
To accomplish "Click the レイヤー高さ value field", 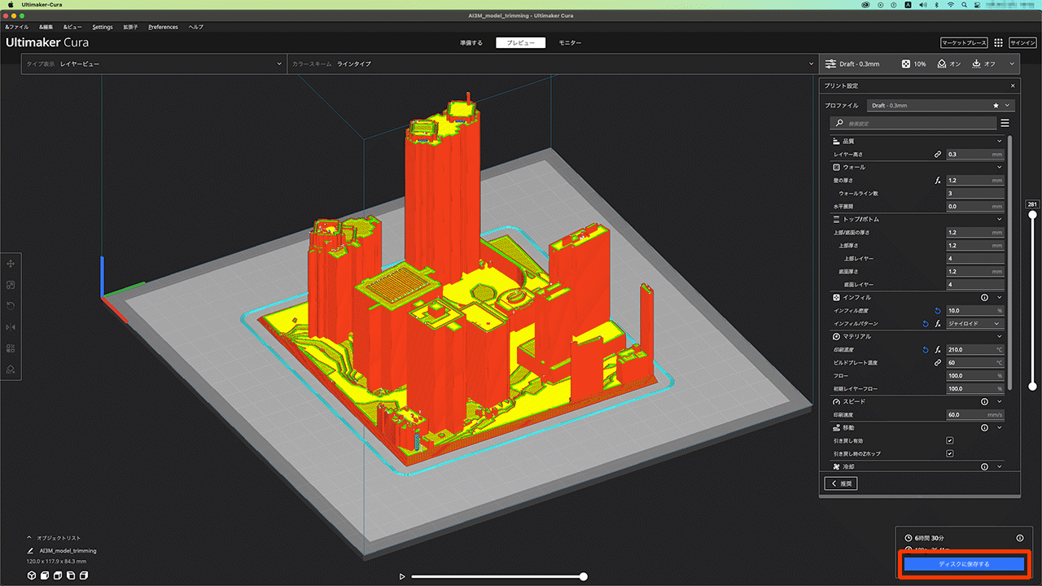I will [x=975, y=154].
